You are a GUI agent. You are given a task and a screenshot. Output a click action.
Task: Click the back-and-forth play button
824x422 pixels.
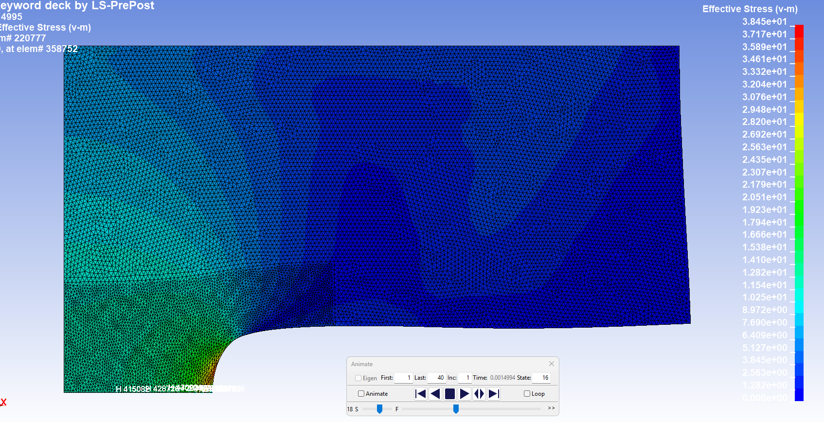pyautogui.click(x=479, y=394)
